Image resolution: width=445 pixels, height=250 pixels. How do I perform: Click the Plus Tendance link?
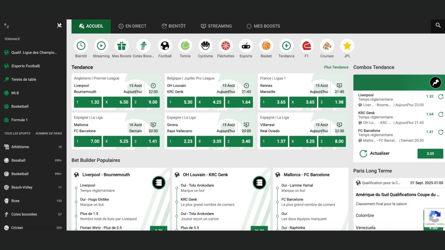click(x=336, y=67)
